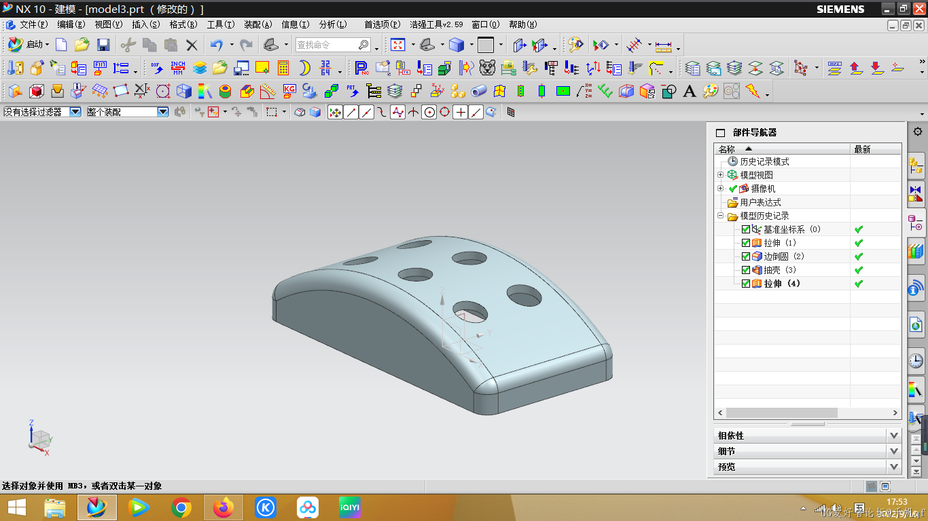928x521 pixels.
Task: Open the 帮助(H) menu
Action: 522,24
